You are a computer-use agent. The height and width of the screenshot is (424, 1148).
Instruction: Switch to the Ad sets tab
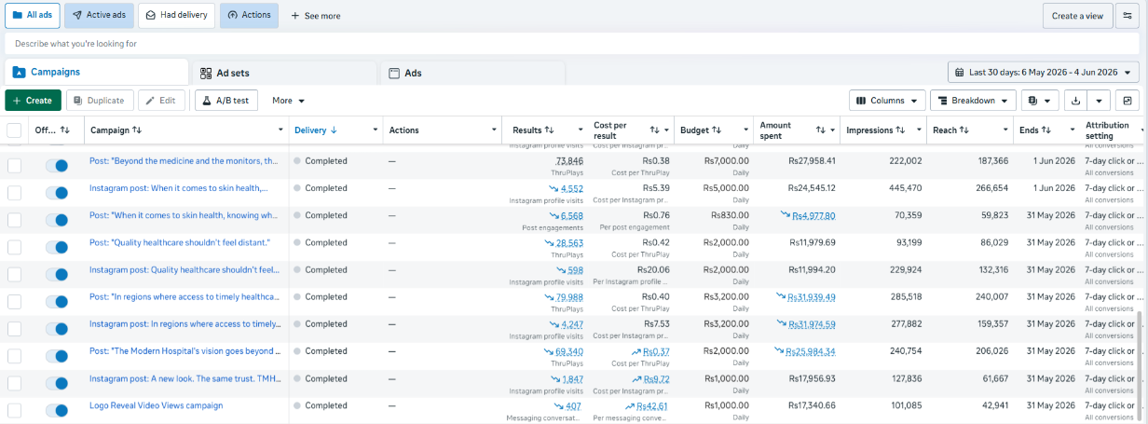[283, 73]
